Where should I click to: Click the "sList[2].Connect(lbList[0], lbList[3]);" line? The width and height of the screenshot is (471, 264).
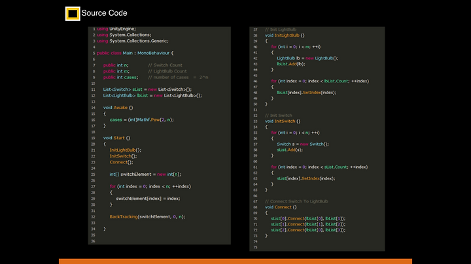click(x=308, y=230)
